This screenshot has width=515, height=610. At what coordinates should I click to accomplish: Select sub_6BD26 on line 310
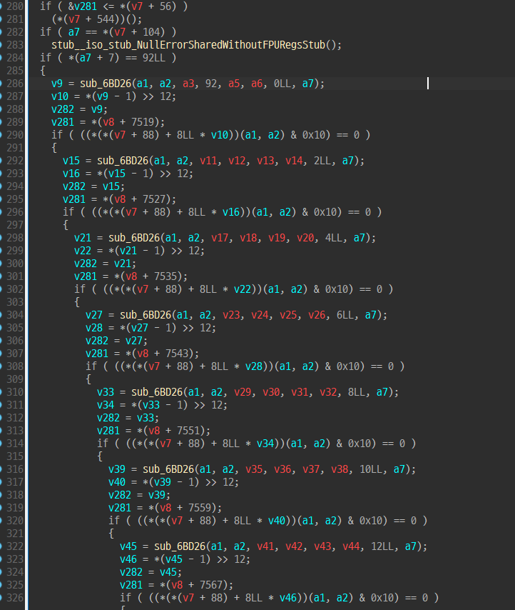pyautogui.click(x=157, y=391)
